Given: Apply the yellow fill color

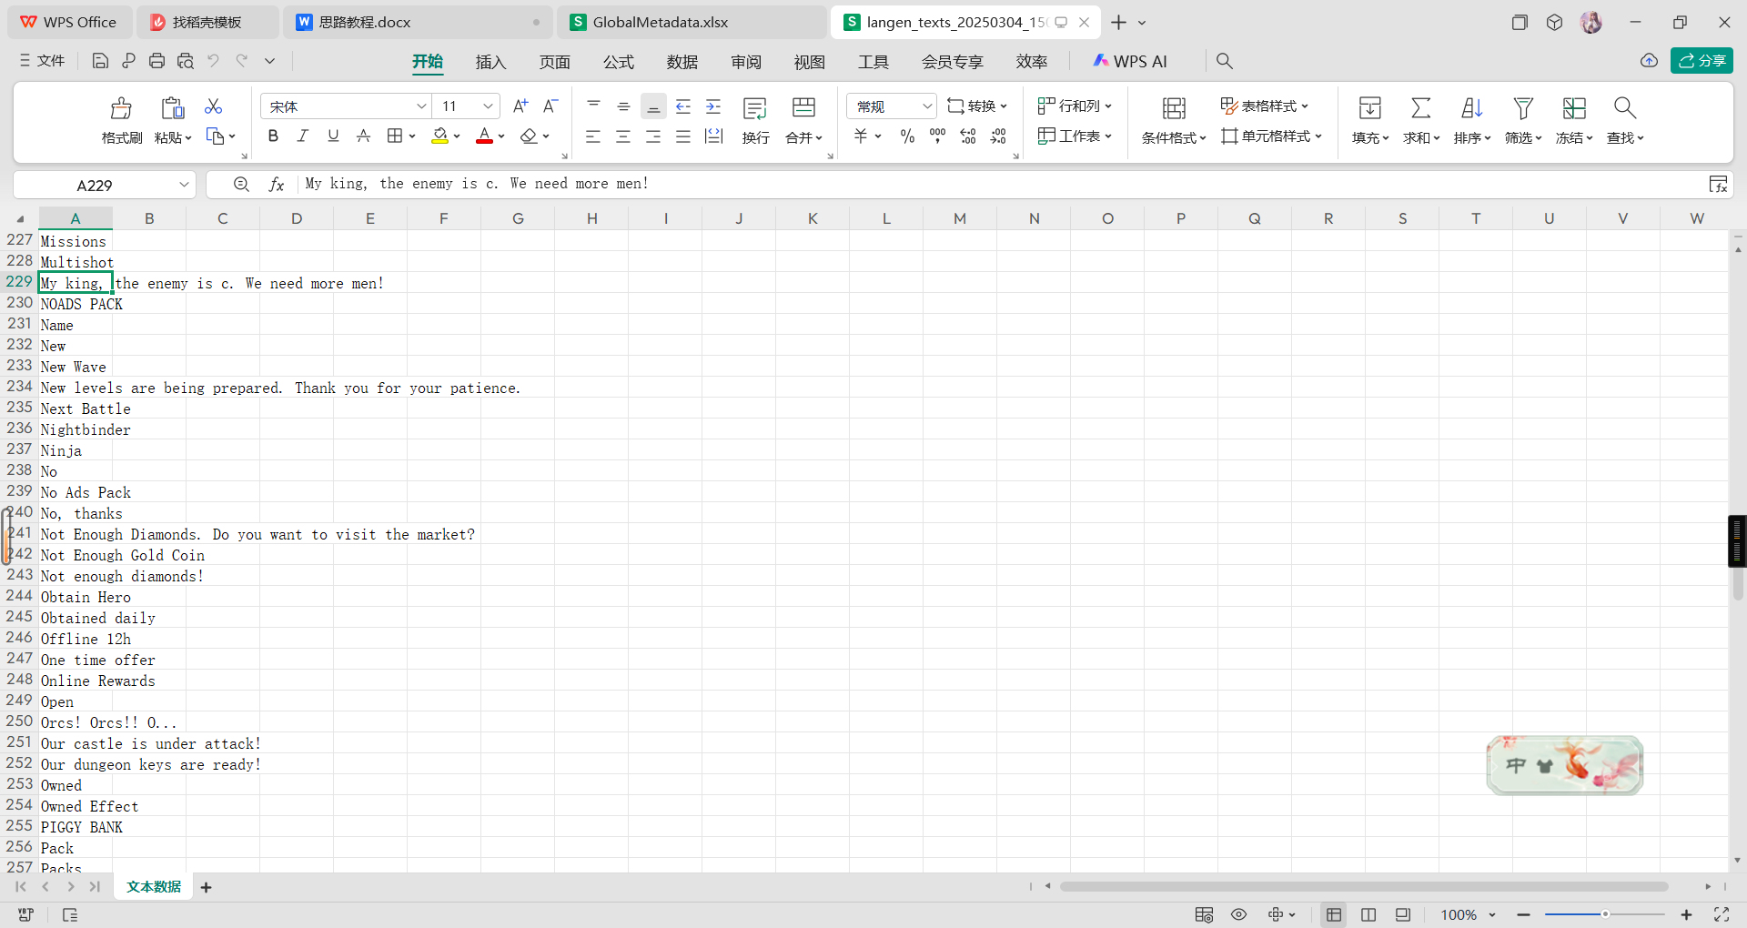Looking at the screenshot, I should [439, 136].
